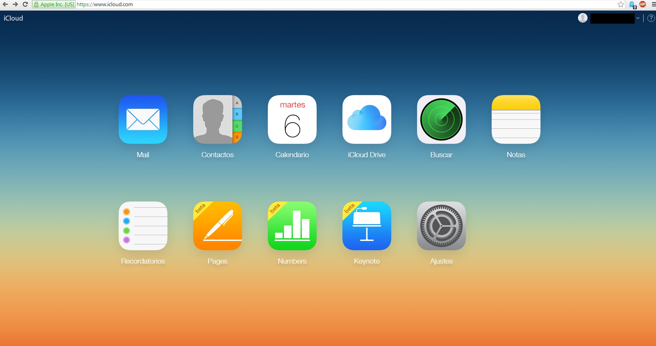Open the Adblock Plus extension icon

[x=643, y=4]
